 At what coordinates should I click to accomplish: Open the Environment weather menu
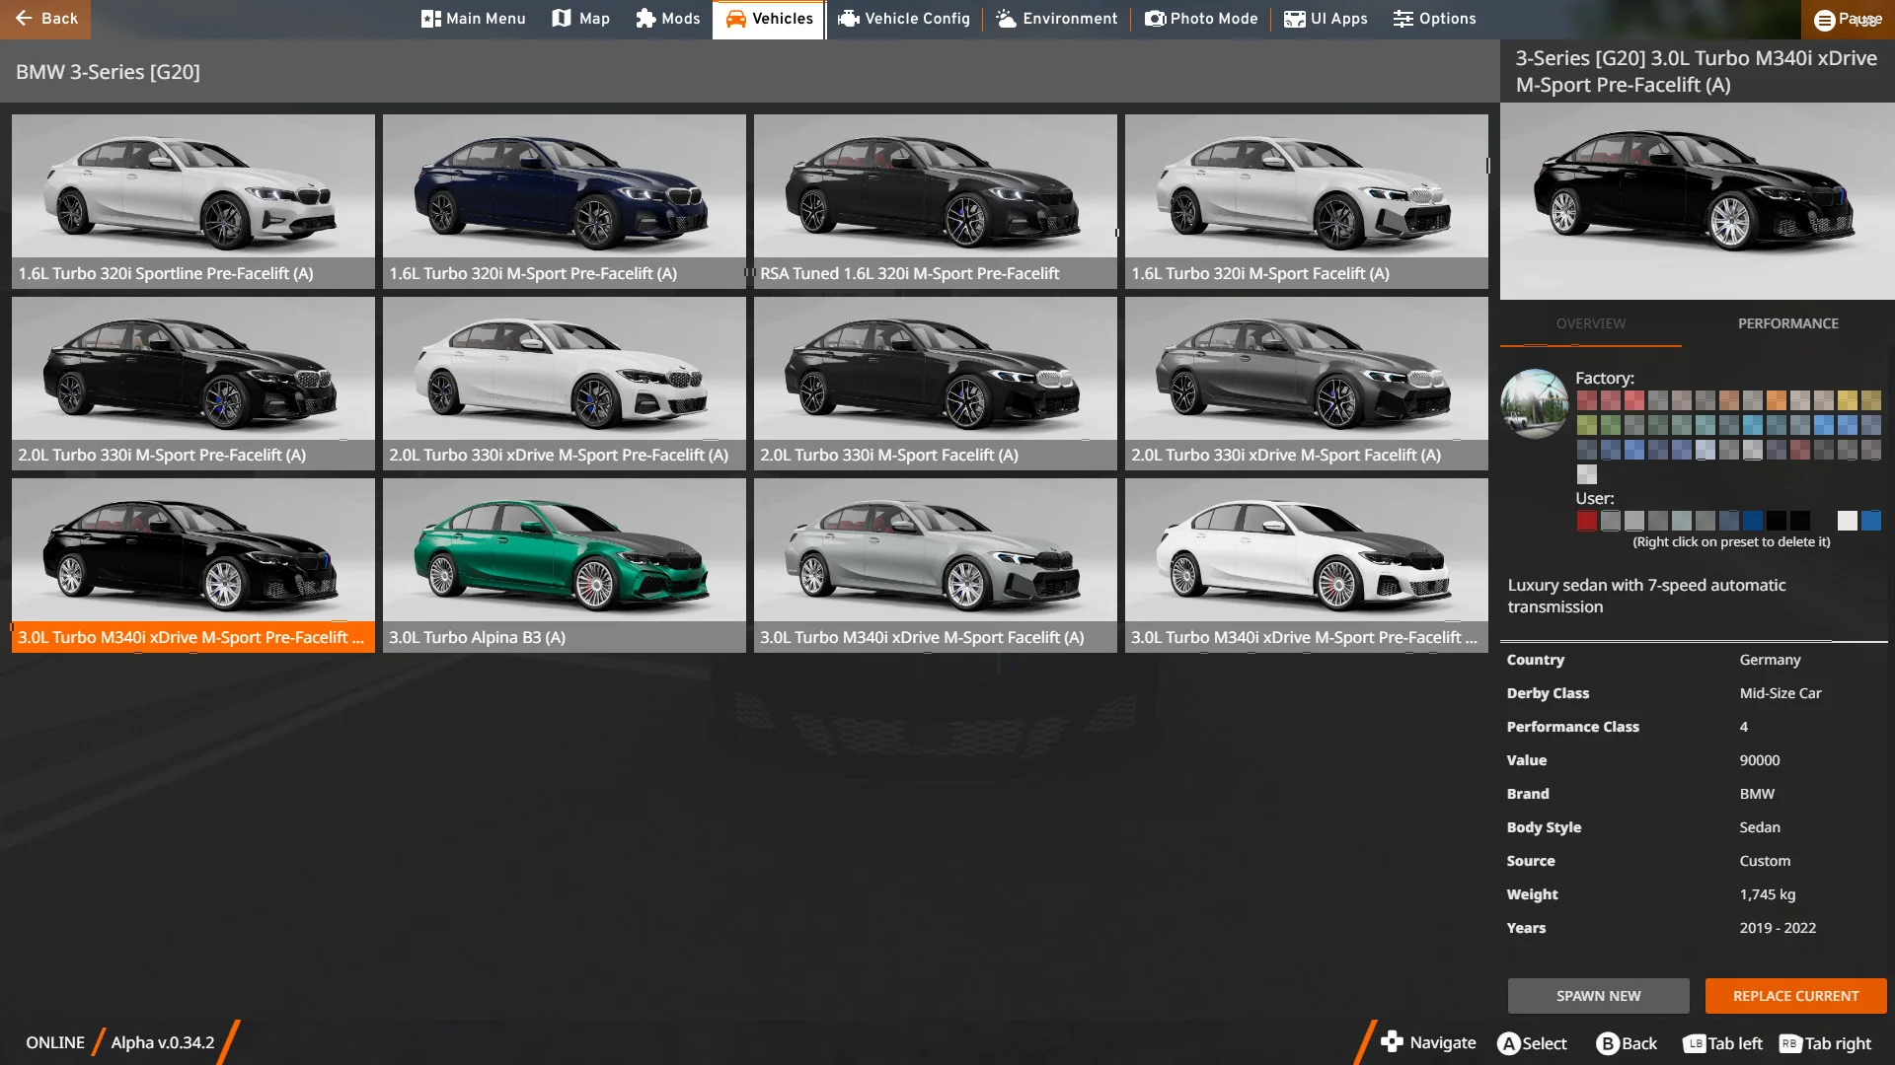[1056, 19]
